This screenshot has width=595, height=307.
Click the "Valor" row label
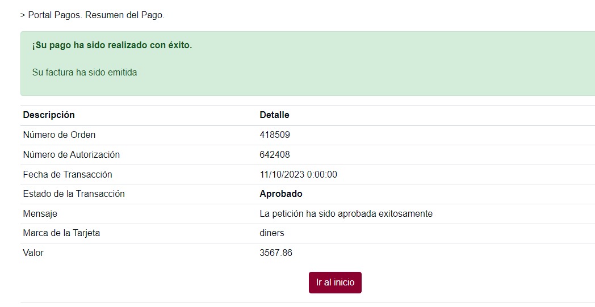(x=33, y=253)
